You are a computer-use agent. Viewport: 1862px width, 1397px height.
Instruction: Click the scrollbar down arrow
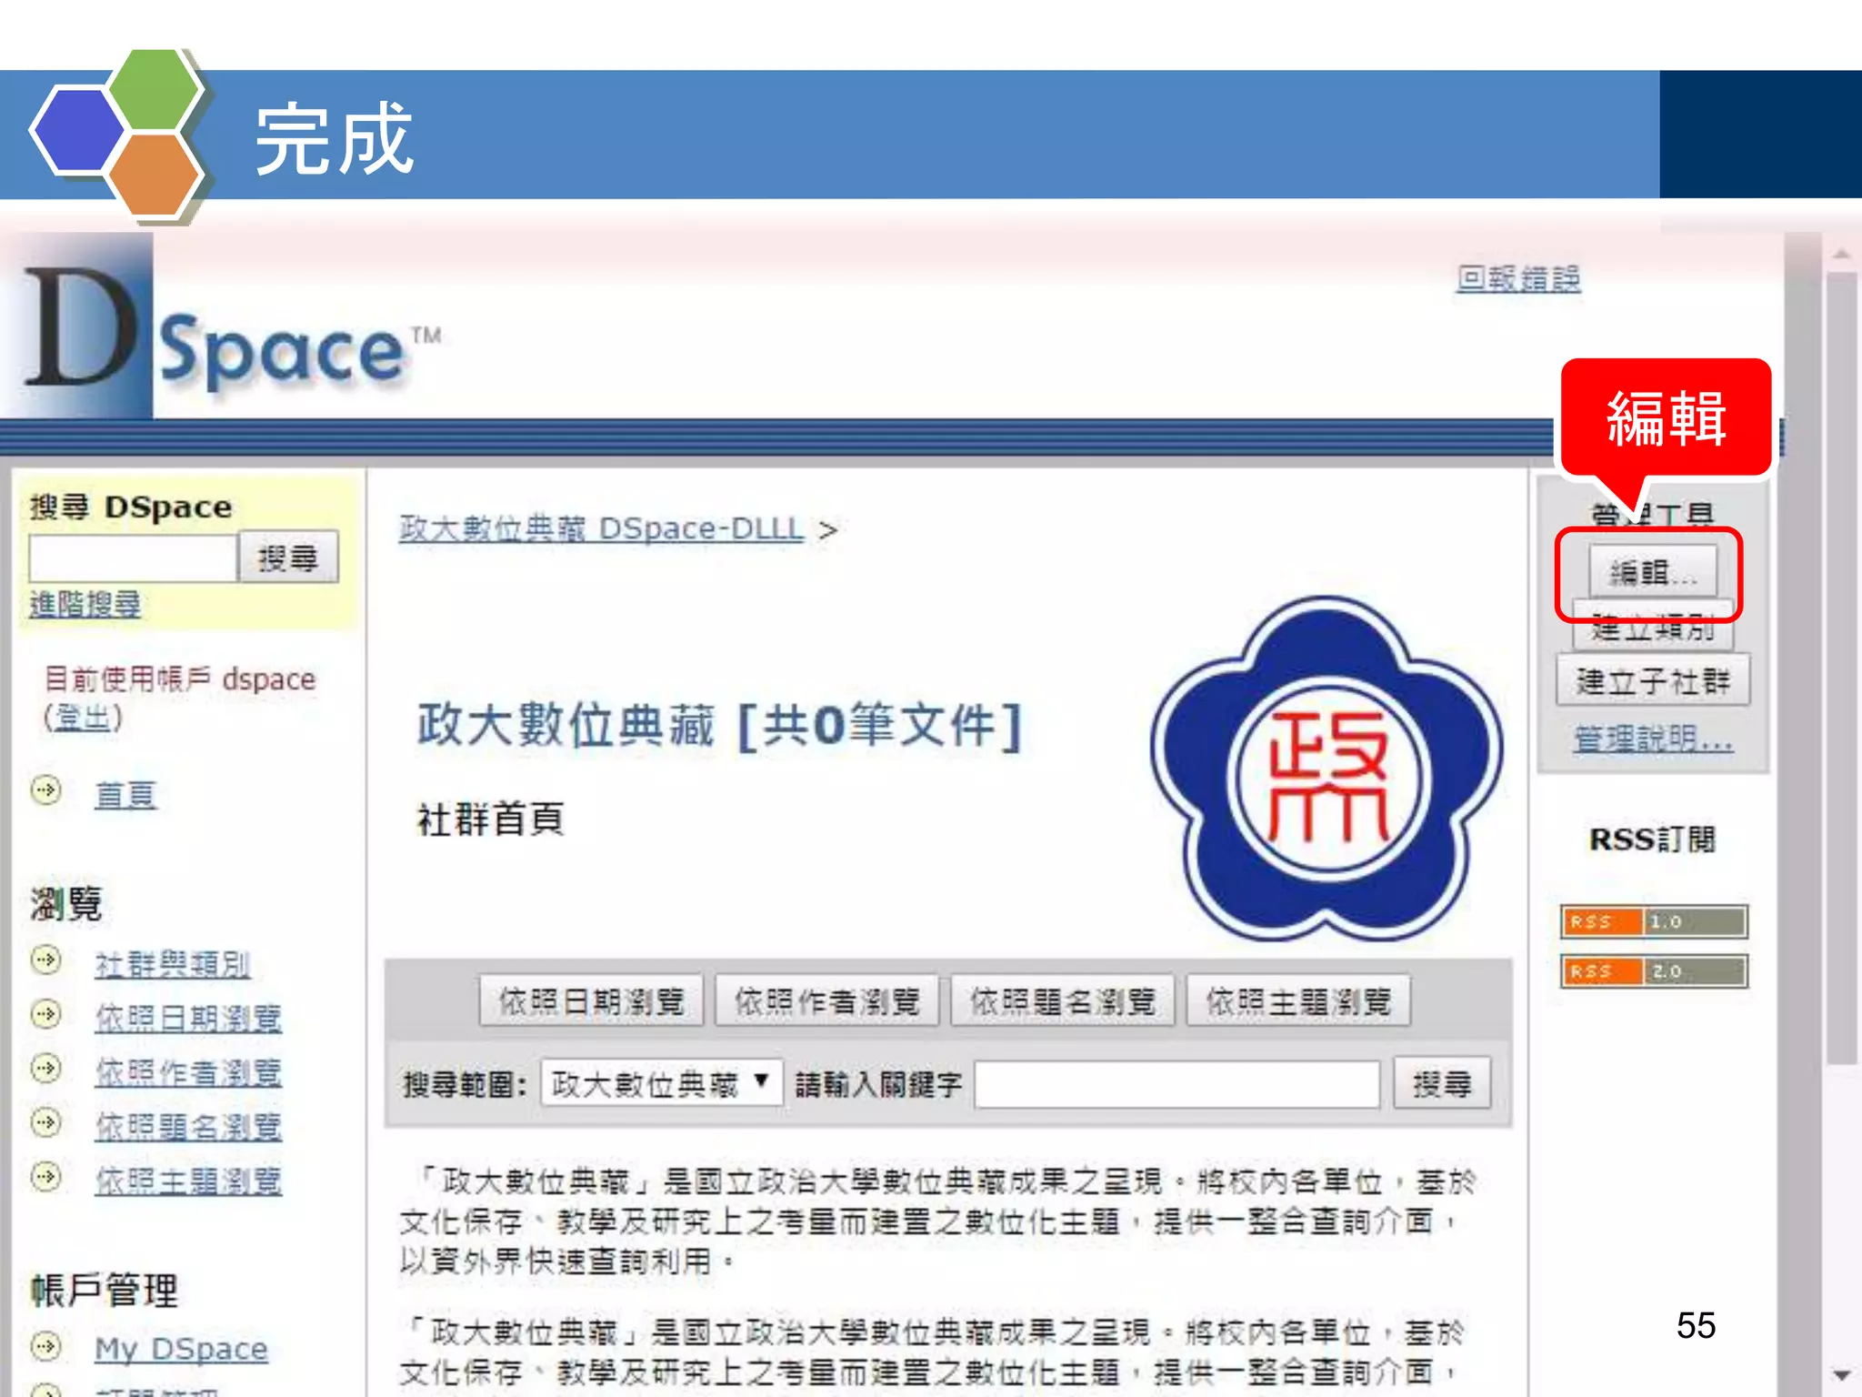pyautogui.click(x=1842, y=1374)
